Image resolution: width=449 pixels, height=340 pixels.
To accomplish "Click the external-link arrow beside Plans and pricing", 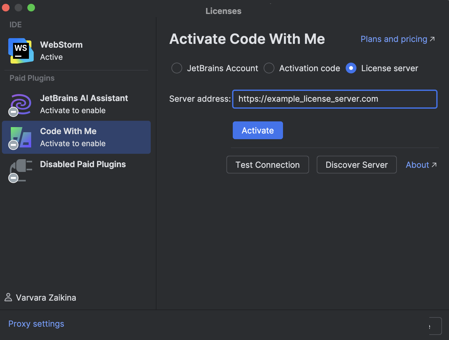I will coord(432,39).
